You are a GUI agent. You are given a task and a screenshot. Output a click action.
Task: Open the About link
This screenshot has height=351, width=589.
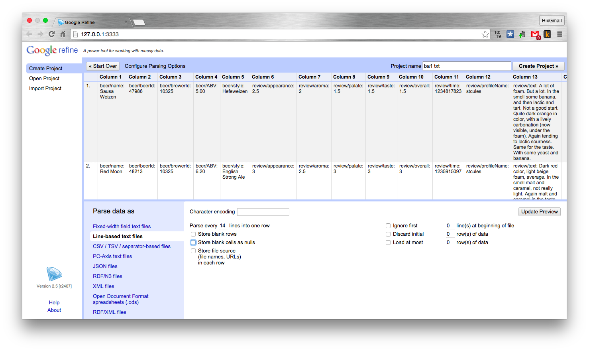(x=54, y=310)
